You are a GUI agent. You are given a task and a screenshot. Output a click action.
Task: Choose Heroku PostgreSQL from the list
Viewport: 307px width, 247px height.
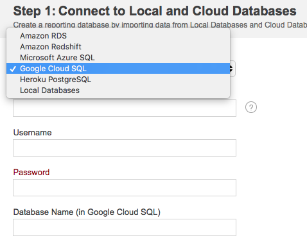tap(118, 80)
